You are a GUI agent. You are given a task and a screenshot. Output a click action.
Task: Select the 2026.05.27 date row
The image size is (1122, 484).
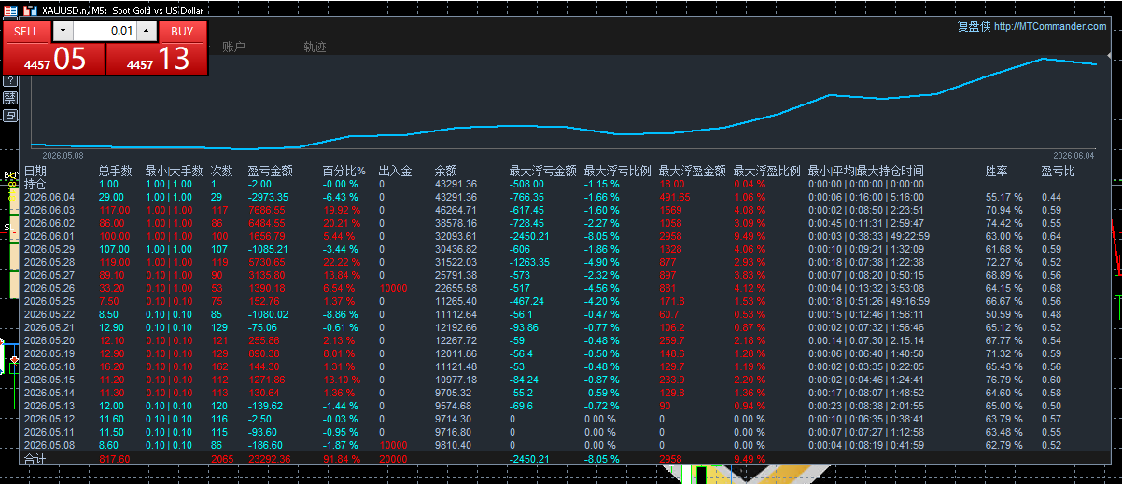click(49, 275)
